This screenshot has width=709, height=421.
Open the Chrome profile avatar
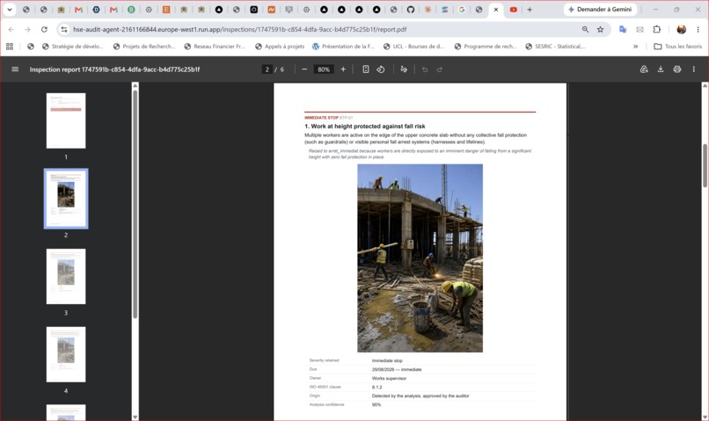(682, 29)
